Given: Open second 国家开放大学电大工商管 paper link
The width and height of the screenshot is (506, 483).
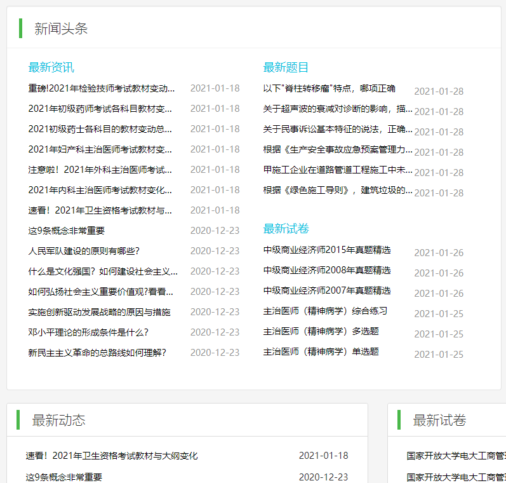Looking at the screenshot, I should pyautogui.click(x=456, y=477).
